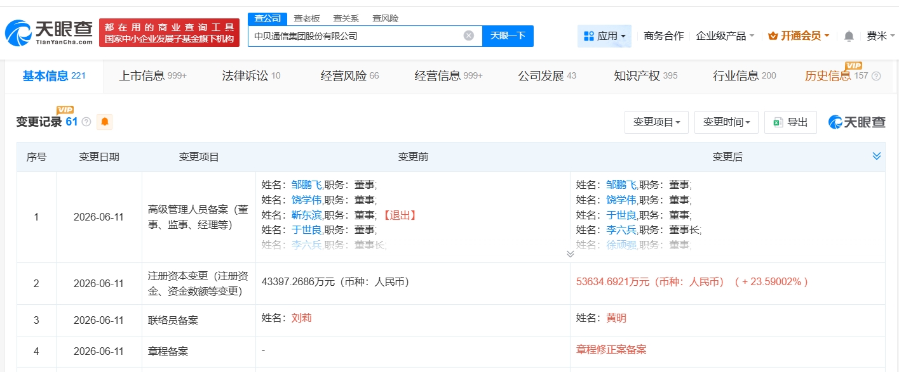Open 饶学伟 link in 变更后 column
This screenshot has width=899, height=372.
[x=621, y=200]
